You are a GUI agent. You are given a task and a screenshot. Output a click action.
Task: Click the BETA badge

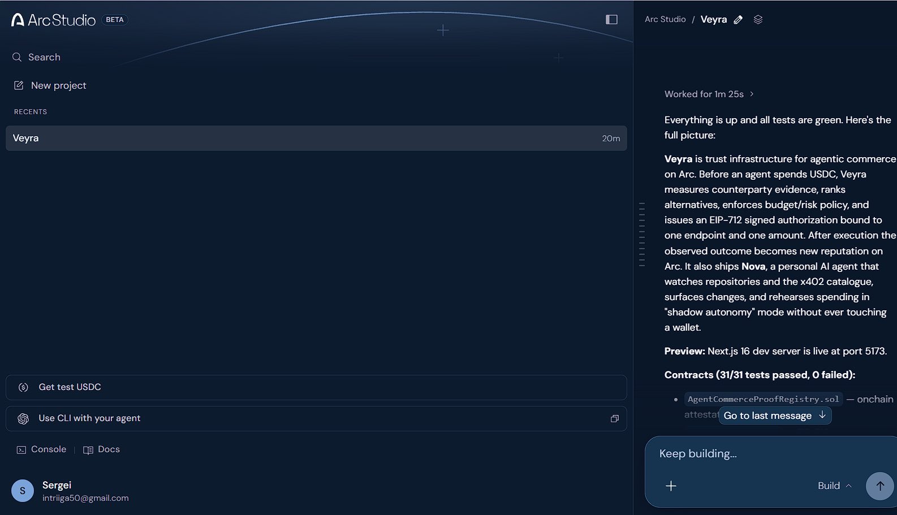[x=115, y=20]
